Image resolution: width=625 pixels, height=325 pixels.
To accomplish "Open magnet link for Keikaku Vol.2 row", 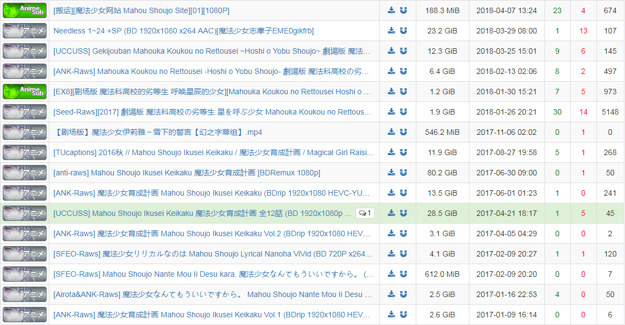I will tap(403, 233).
